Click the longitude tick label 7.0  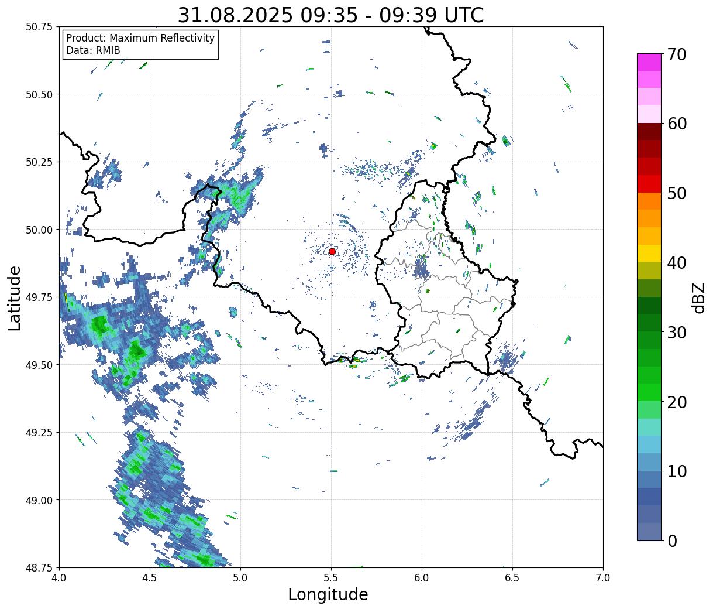[603, 578]
